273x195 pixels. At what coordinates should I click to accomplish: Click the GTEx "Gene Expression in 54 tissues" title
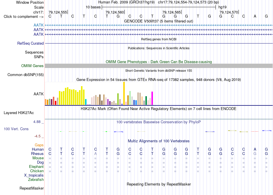click(x=159, y=79)
